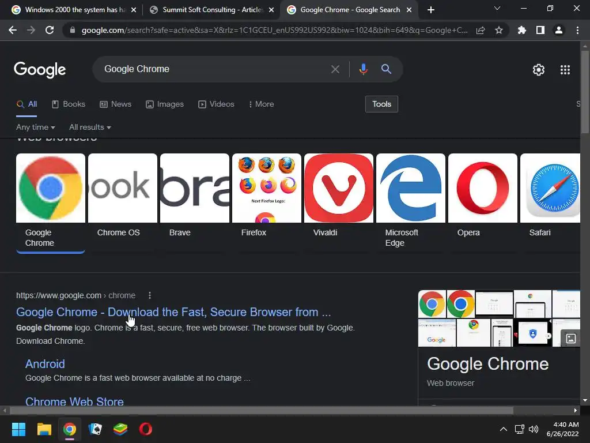Open the Solitaire app on the taskbar
This screenshot has height=443, width=590.
(x=95, y=429)
